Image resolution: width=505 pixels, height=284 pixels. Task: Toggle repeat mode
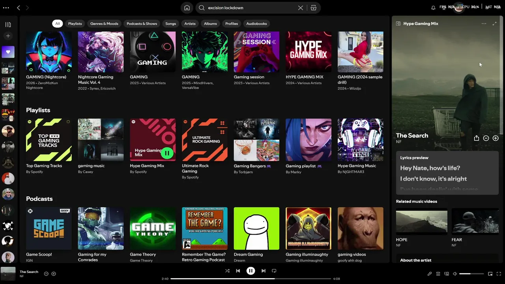pyautogui.click(x=274, y=271)
